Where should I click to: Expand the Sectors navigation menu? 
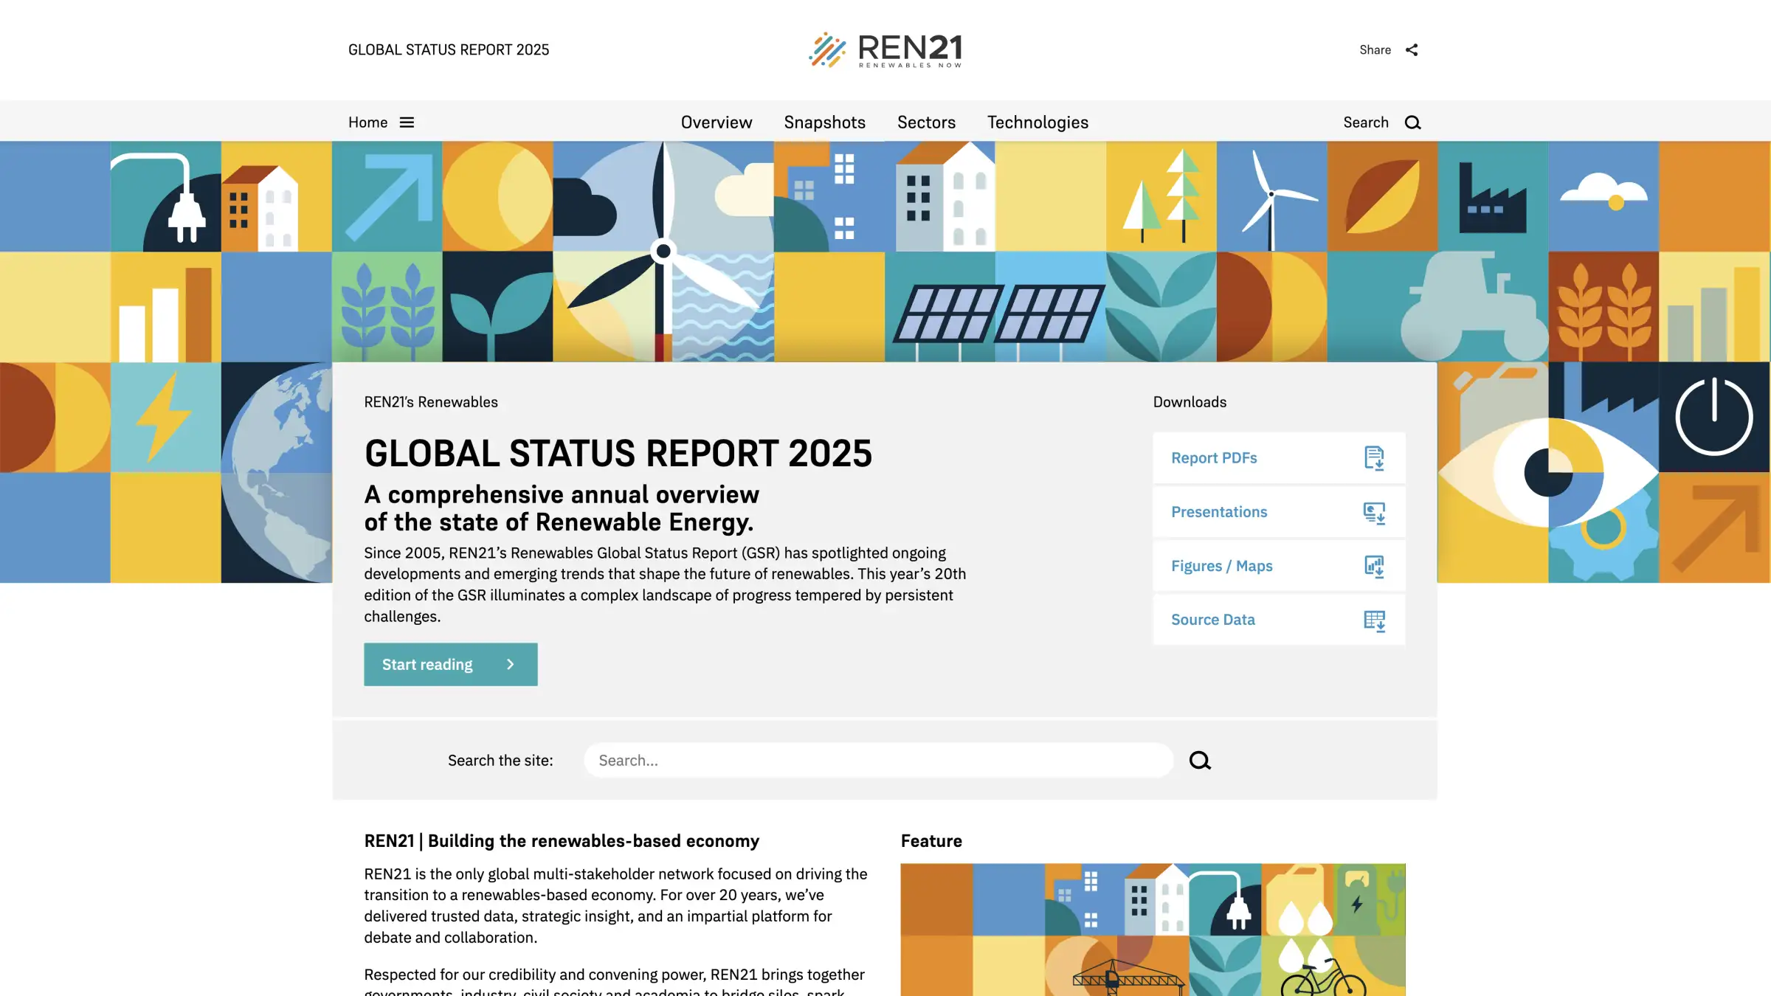[926, 122]
